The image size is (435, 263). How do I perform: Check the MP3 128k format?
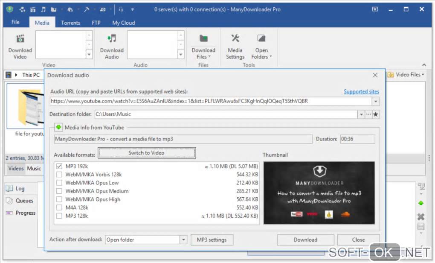tap(59, 216)
